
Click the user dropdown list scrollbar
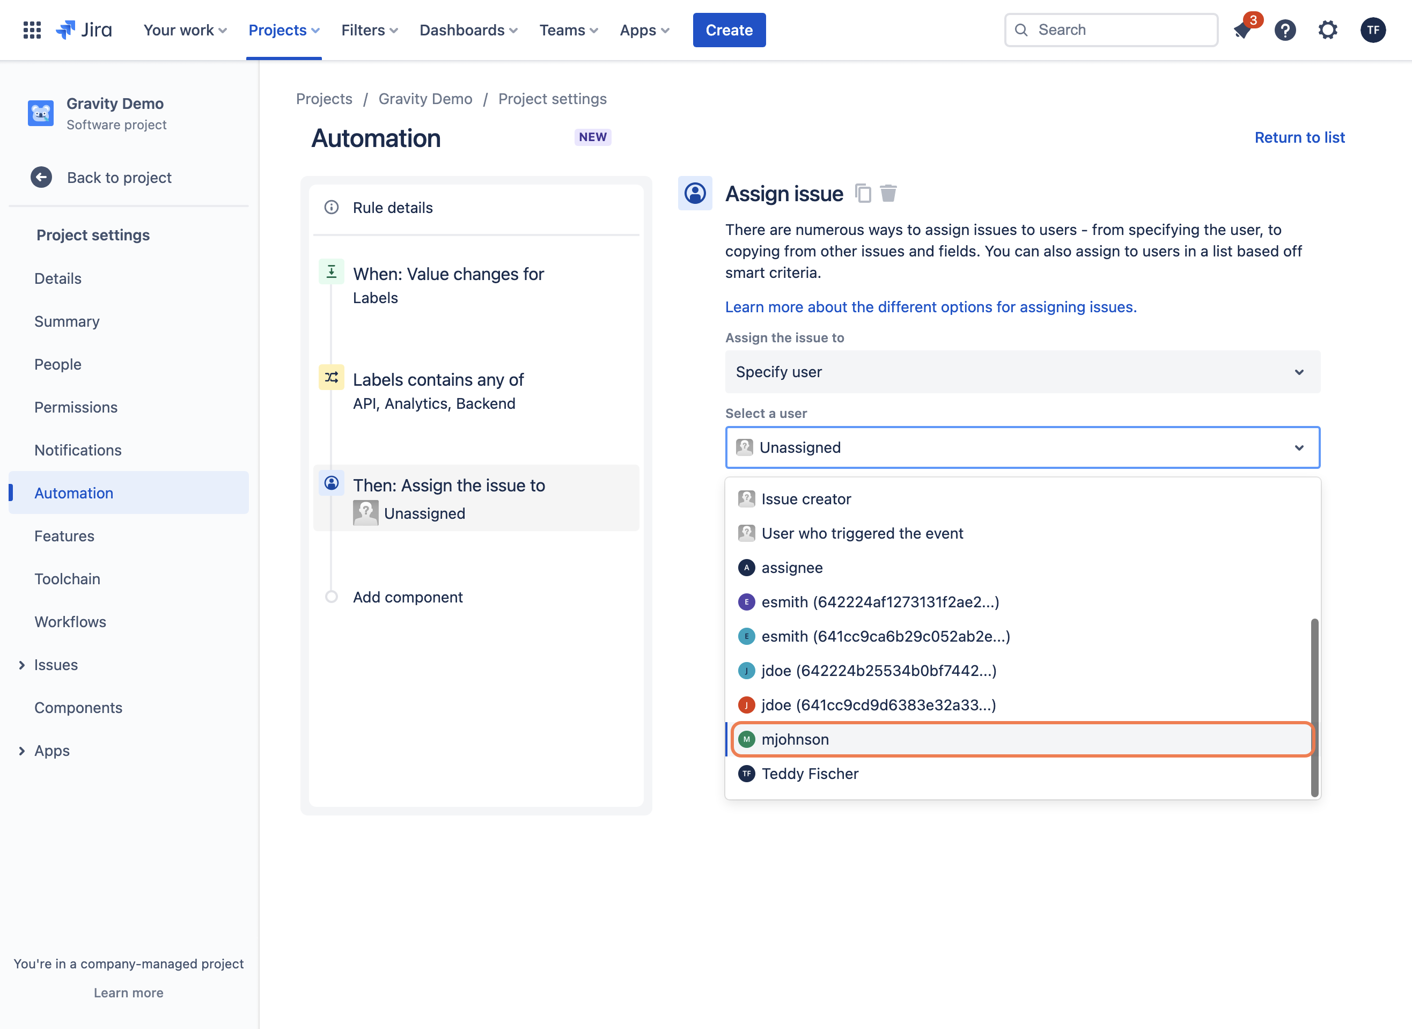click(1314, 707)
